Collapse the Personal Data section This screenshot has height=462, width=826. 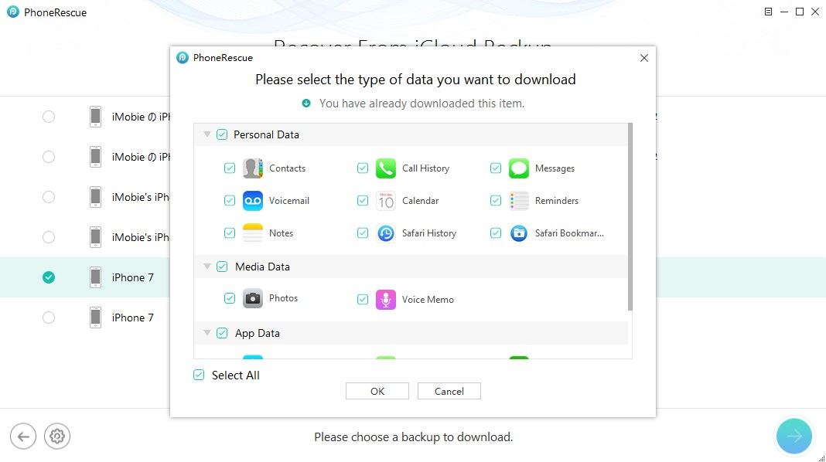[x=207, y=134]
